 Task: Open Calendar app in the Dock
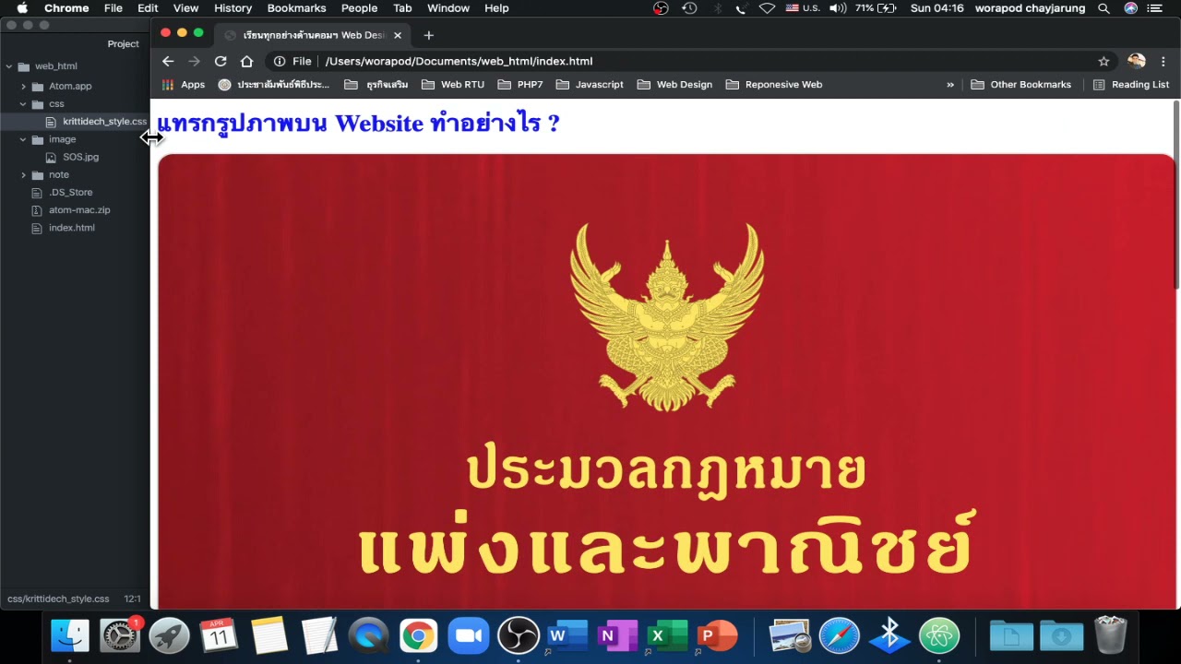pyautogui.click(x=219, y=635)
